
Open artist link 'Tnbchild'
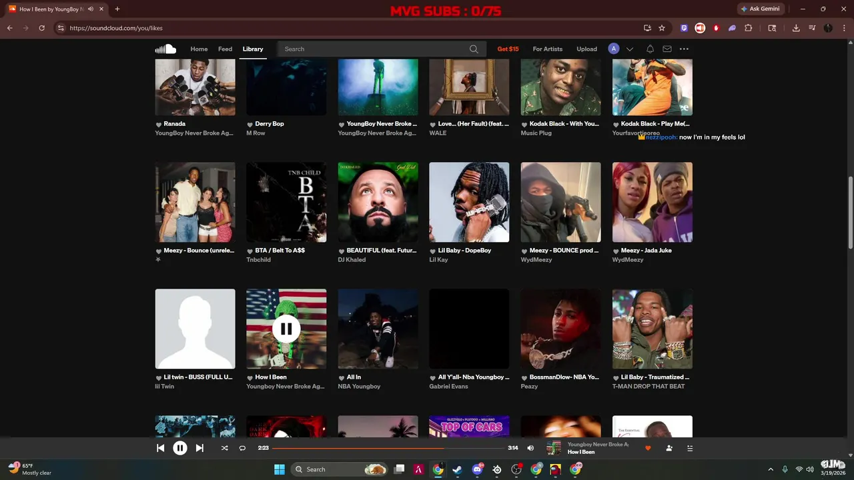pyautogui.click(x=259, y=260)
